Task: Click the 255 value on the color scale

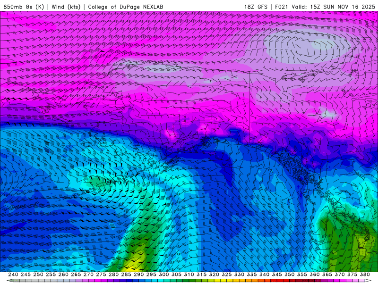Action: (x=51, y=275)
